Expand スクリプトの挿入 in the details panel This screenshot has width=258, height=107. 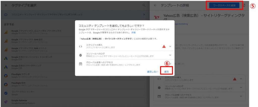(241, 79)
